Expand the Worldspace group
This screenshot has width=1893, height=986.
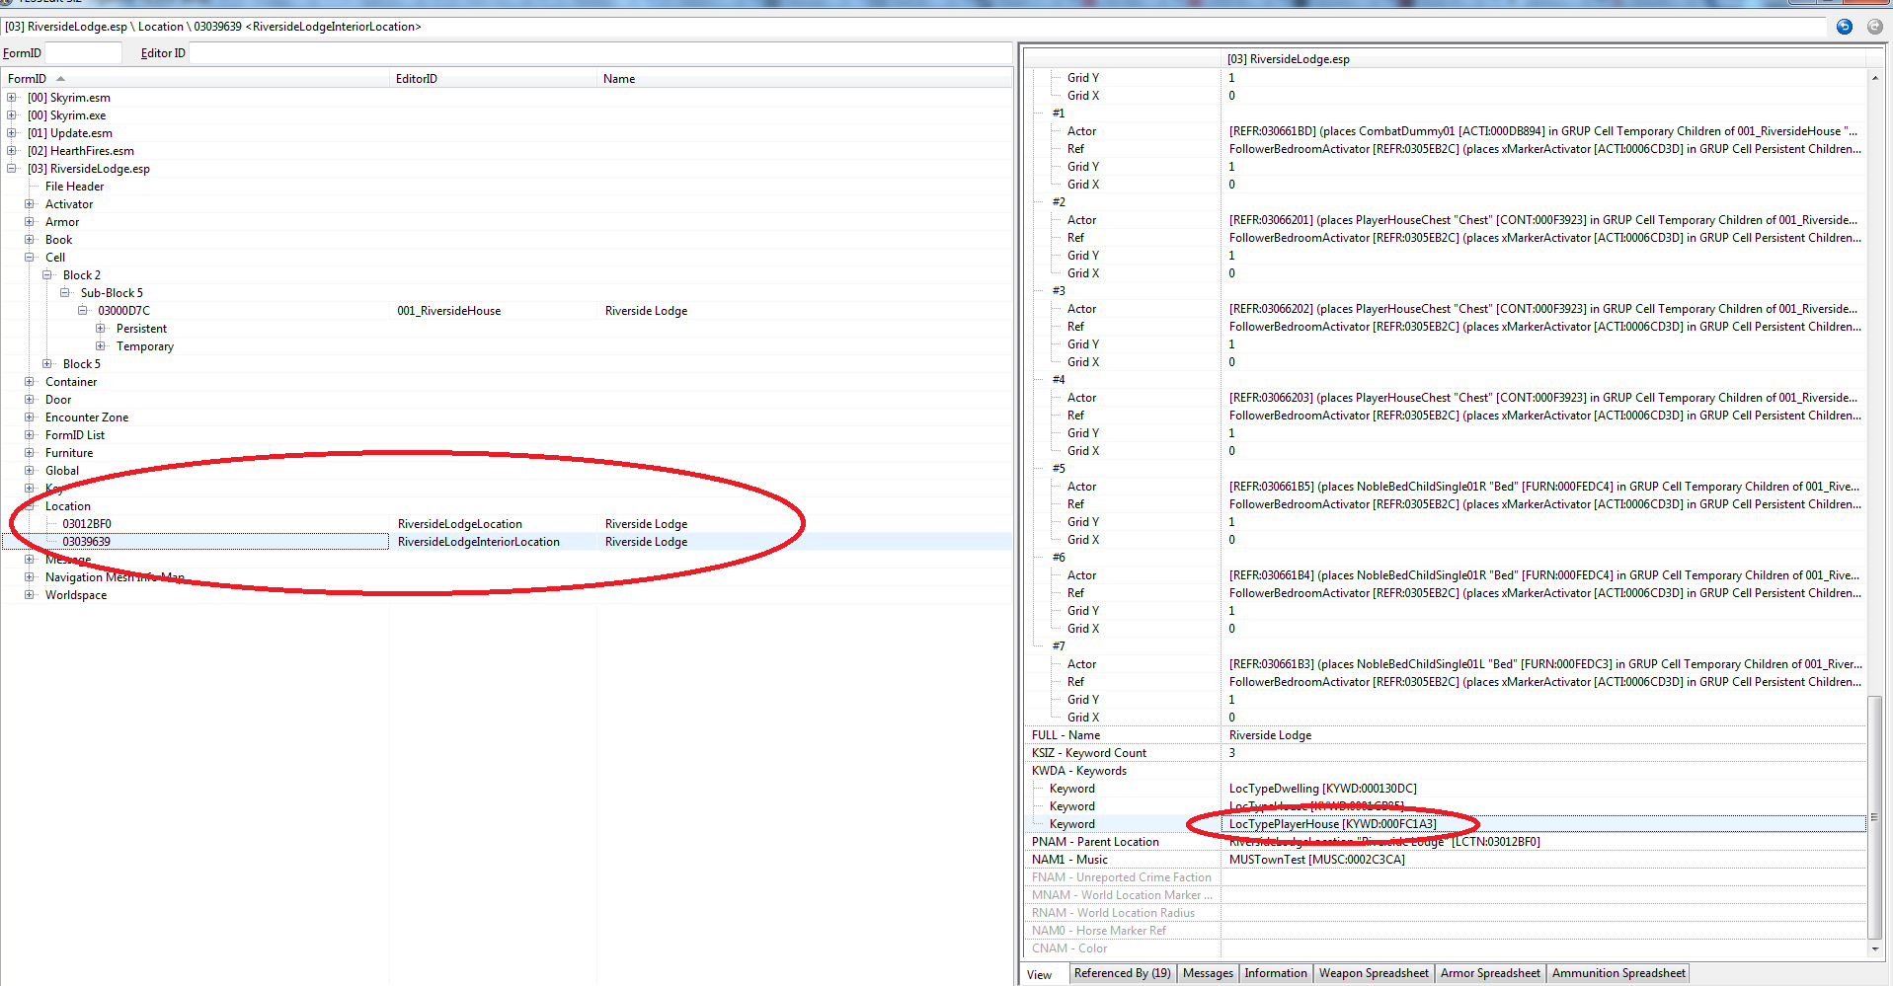[x=30, y=595]
